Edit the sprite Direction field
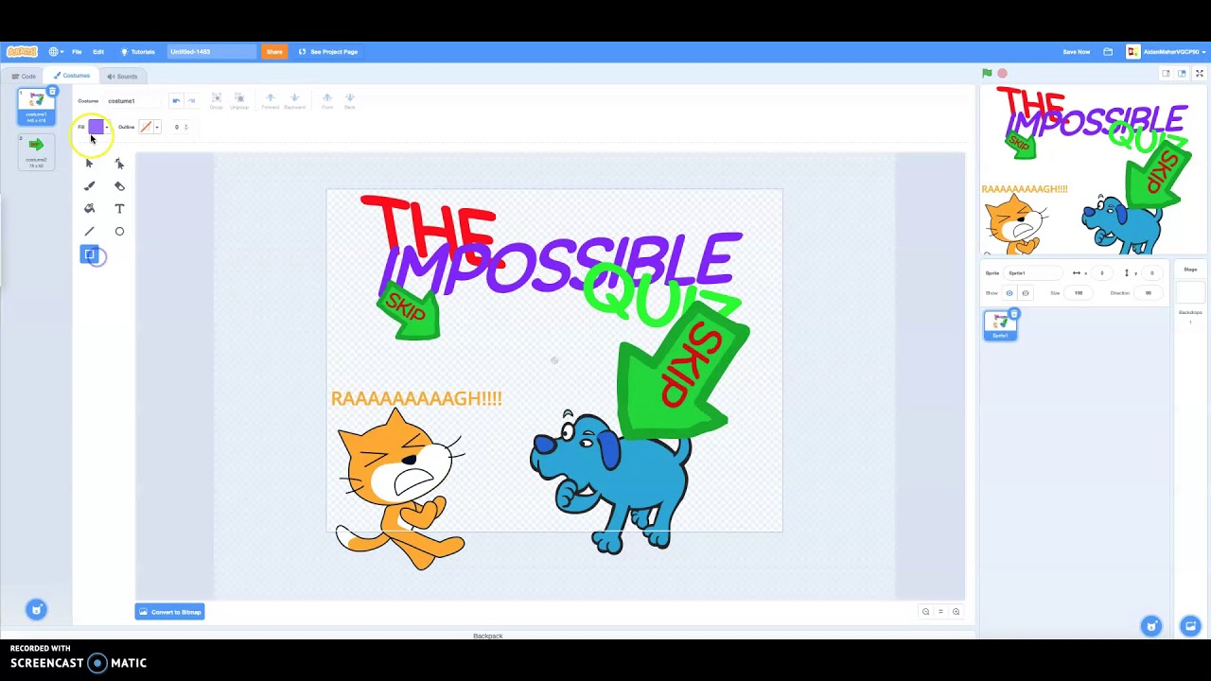The image size is (1211, 681). [x=1149, y=293]
